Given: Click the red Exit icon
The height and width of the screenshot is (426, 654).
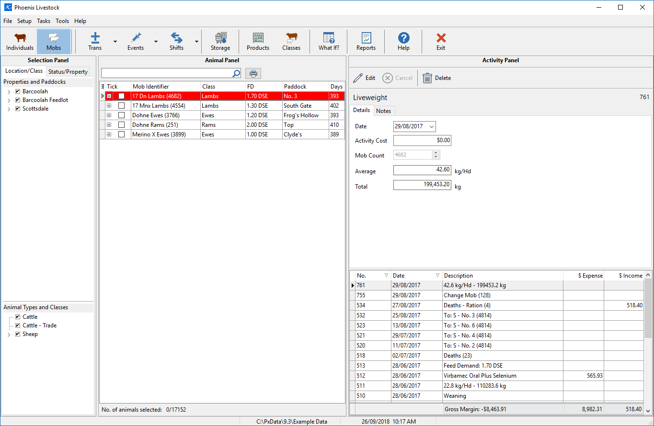Looking at the screenshot, I should tap(441, 42).
